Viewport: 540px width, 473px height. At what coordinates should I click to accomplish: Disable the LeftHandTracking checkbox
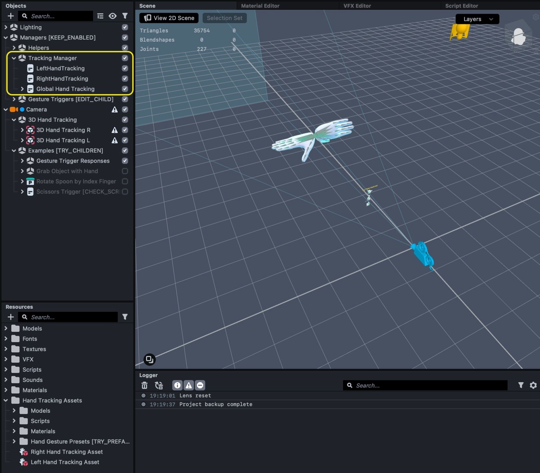(x=125, y=68)
